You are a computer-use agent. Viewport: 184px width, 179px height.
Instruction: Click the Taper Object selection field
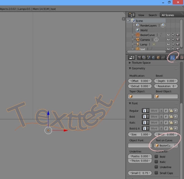pyautogui.click(x=140, y=96)
